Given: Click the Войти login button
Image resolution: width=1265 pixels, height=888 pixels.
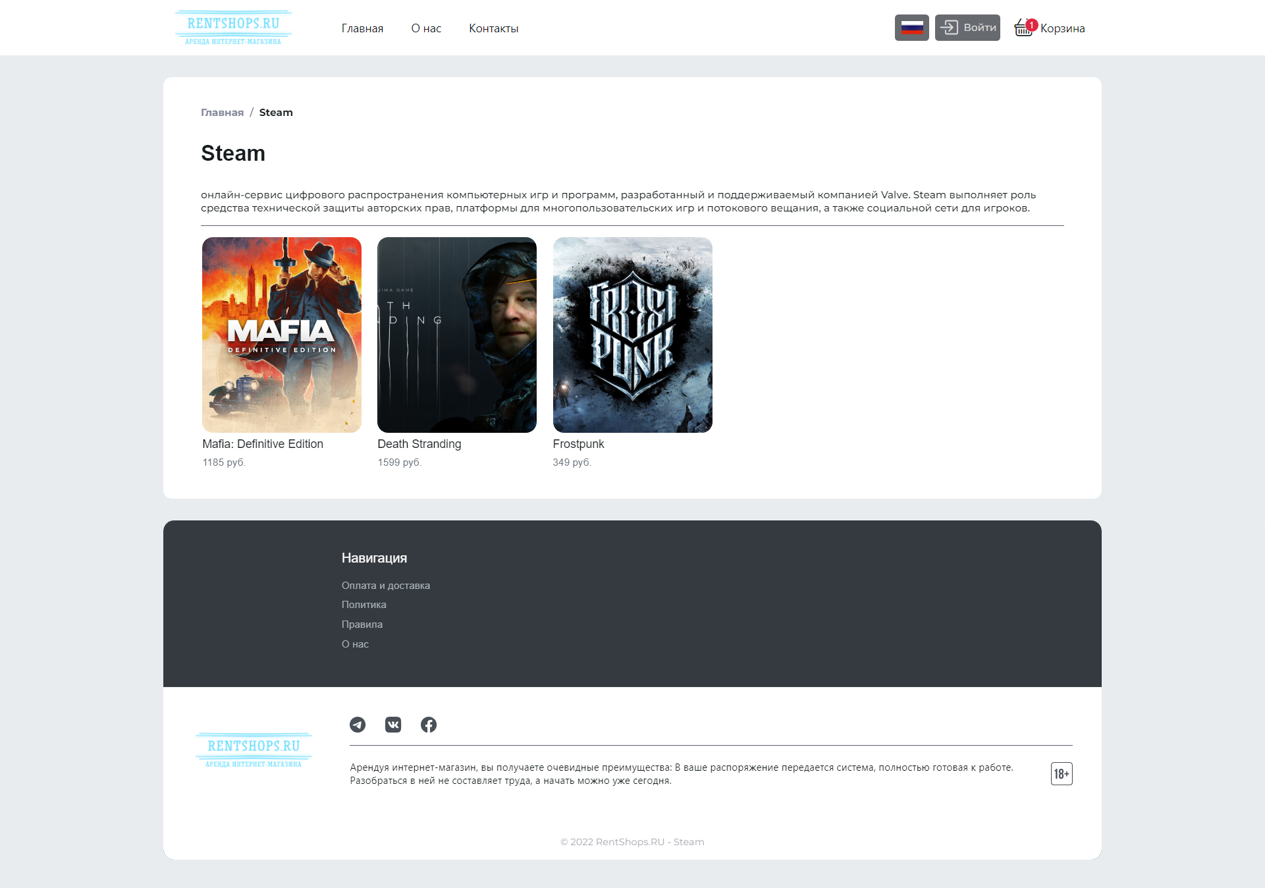Looking at the screenshot, I should 967,28.
